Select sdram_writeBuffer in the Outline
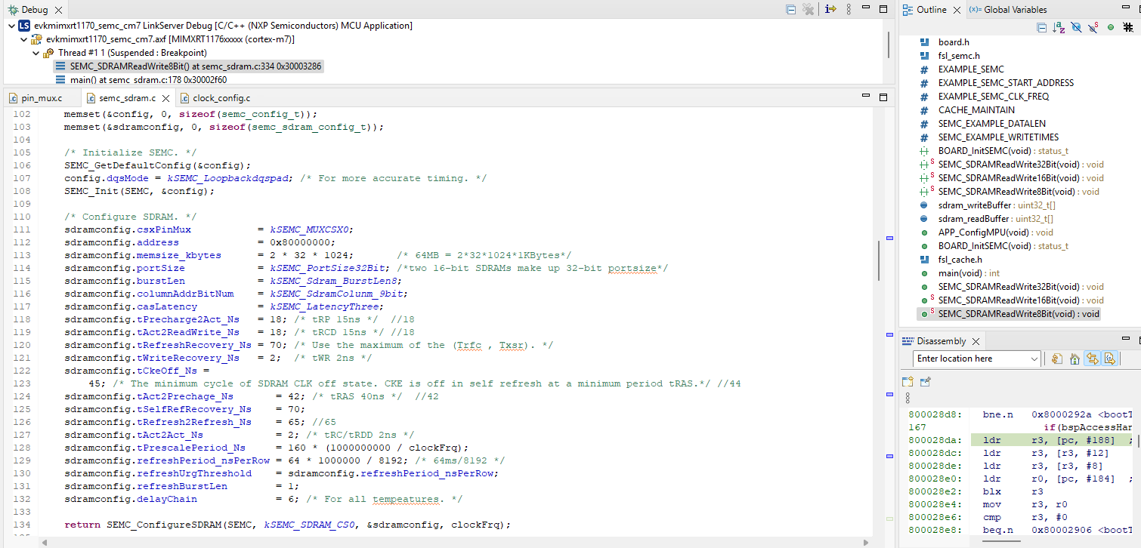The height and width of the screenshot is (548, 1141). coord(997,205)
